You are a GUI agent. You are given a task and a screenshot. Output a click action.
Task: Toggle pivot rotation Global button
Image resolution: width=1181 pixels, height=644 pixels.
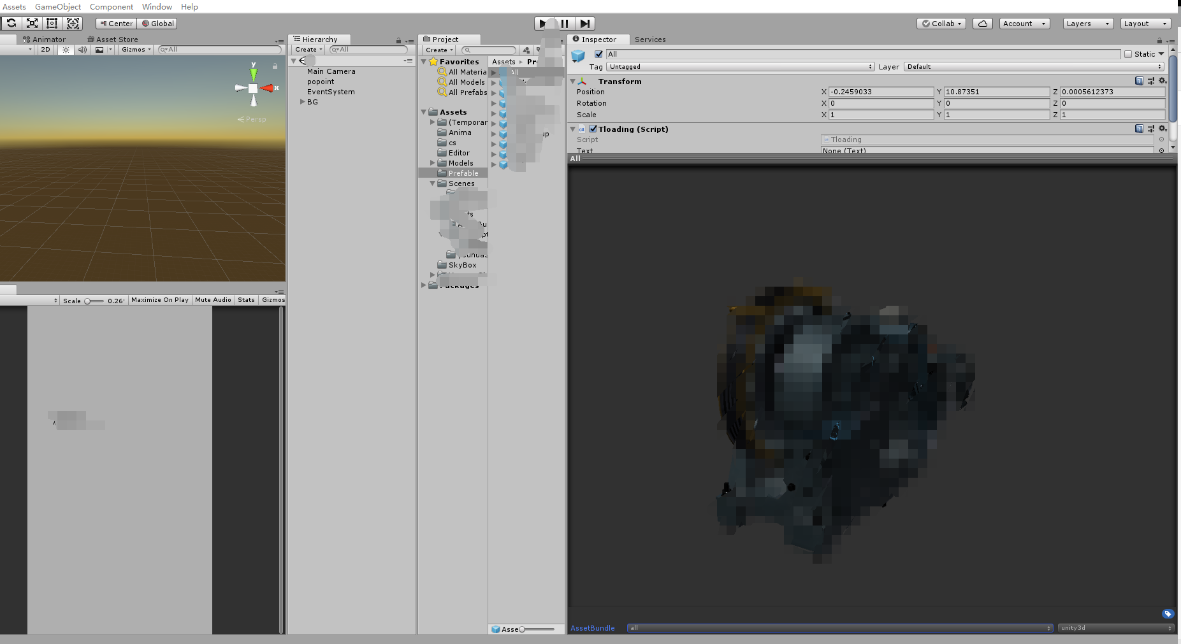click(x=157, y=24)
